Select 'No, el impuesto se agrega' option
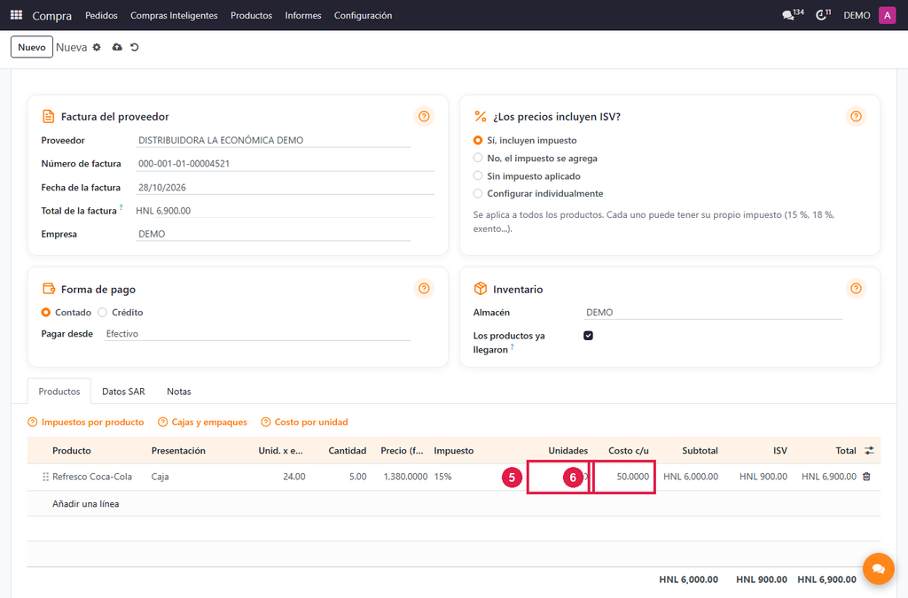Viewport: 908px width, 598px height. click(x=478, y=158)
